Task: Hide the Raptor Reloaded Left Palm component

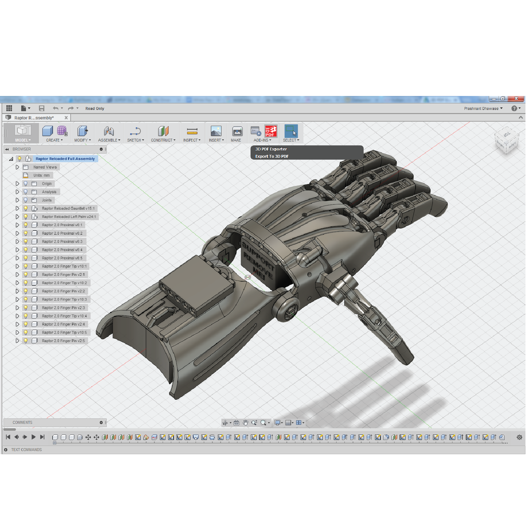Action: (26, 217)
